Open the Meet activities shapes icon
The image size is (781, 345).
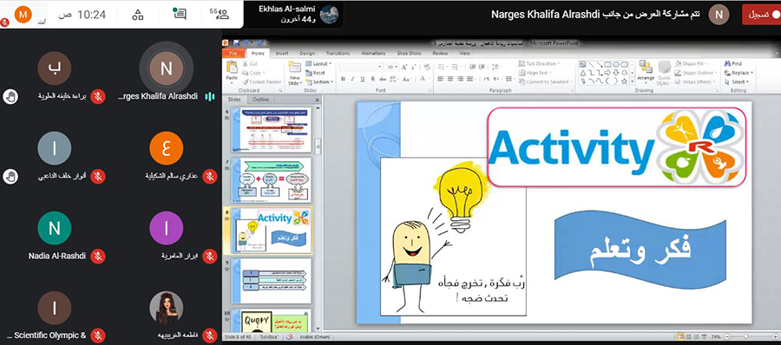[137, 15]
